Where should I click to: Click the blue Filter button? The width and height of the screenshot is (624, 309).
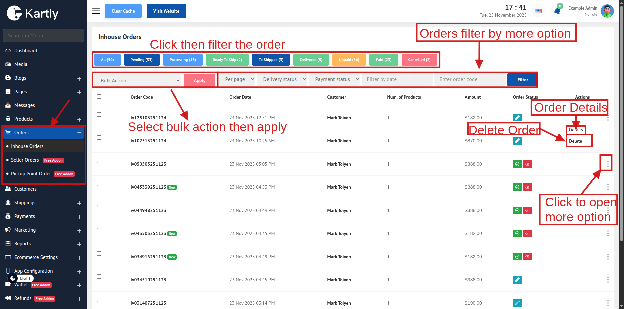(522, 80)
